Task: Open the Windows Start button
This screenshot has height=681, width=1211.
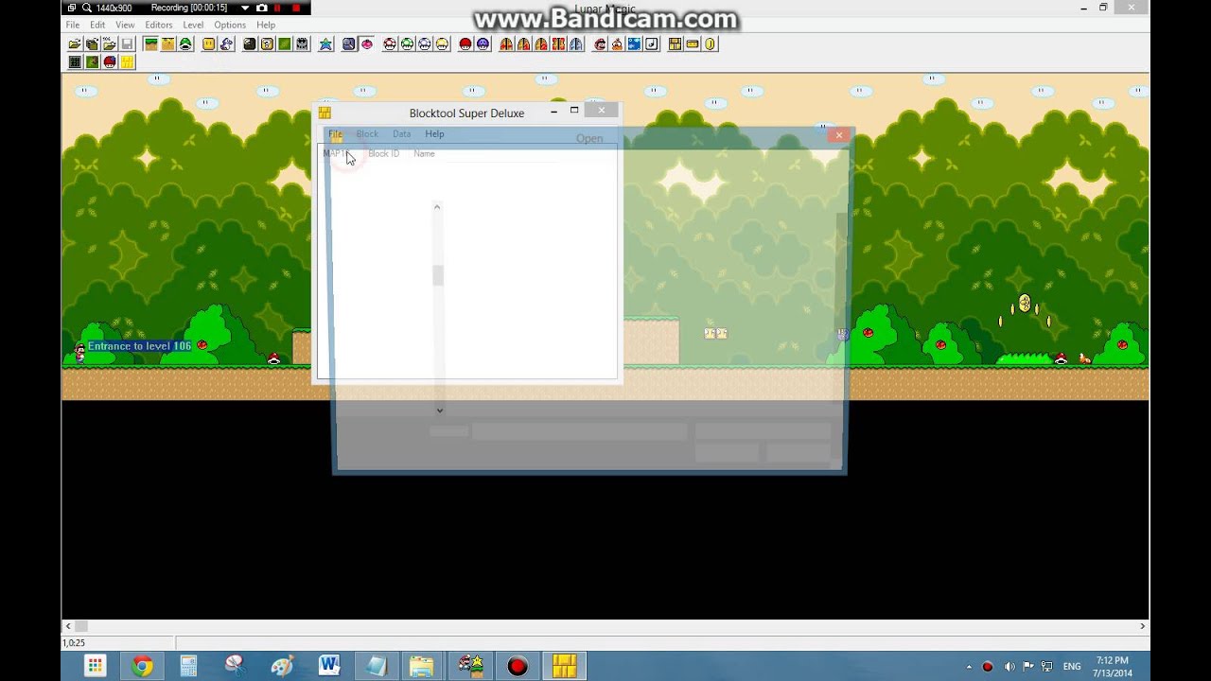Action: [95, 666]
